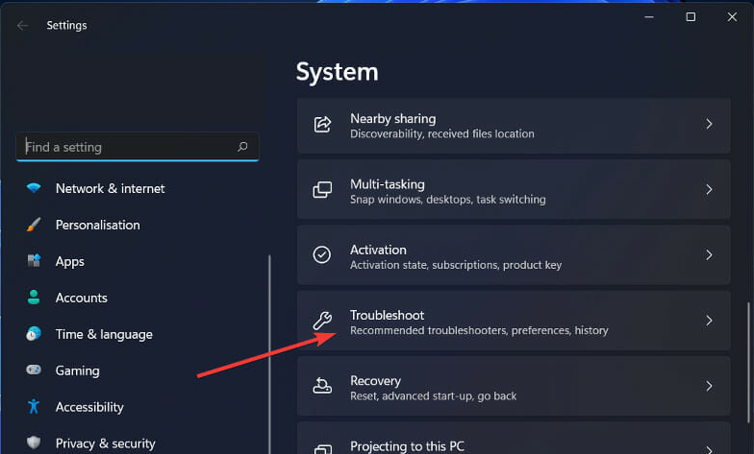The width and height of the screenshot is (754, 454).
Task: Open Accessibility settings
Action: point(89,407)
